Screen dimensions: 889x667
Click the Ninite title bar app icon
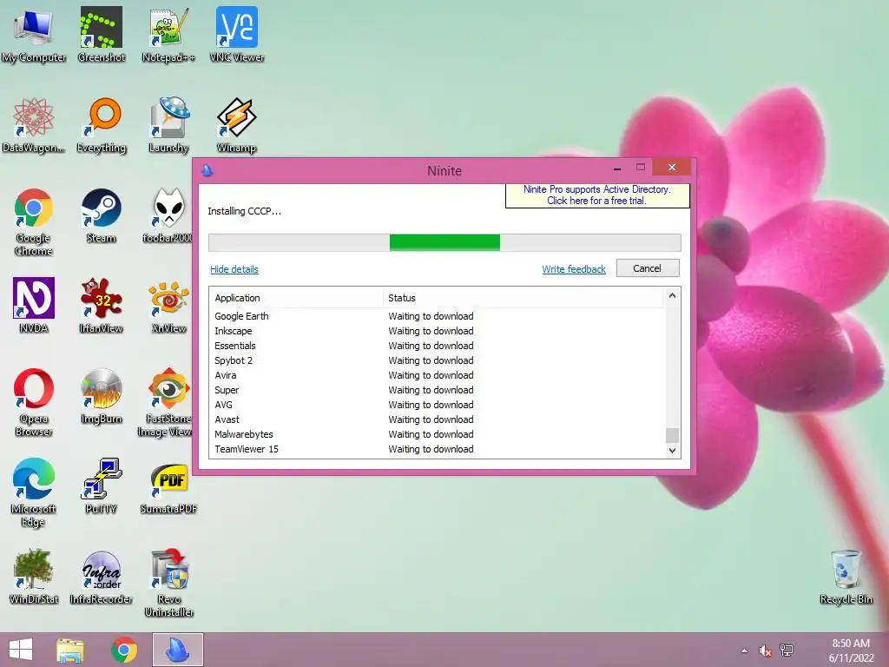coord(207,170)
